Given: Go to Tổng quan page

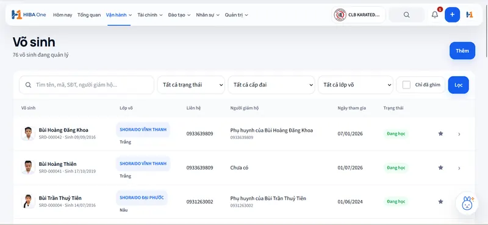Looking at the screenshot, I should point(89,15).
